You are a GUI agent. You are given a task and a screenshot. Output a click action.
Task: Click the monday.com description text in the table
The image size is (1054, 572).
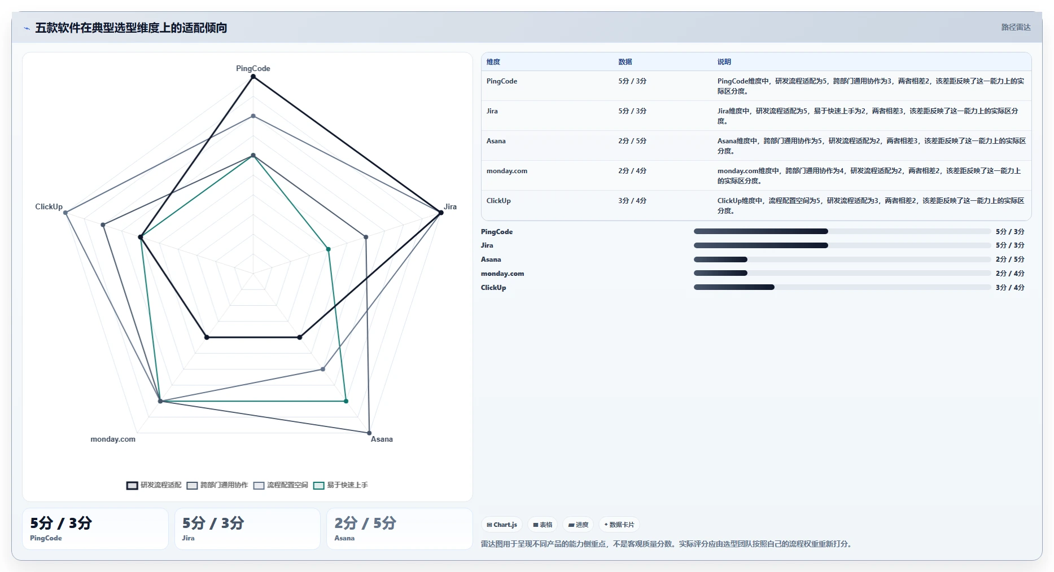869,176
